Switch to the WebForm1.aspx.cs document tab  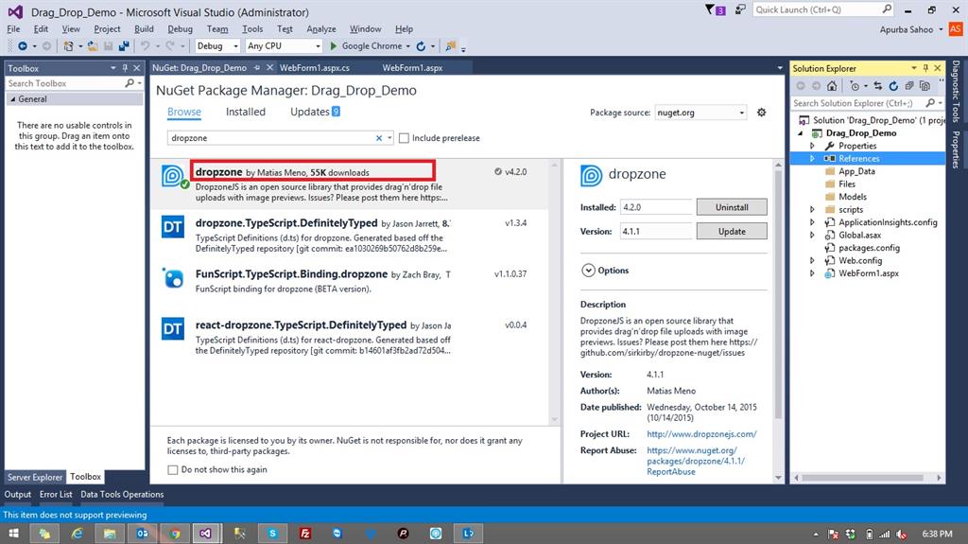[314, 68]
